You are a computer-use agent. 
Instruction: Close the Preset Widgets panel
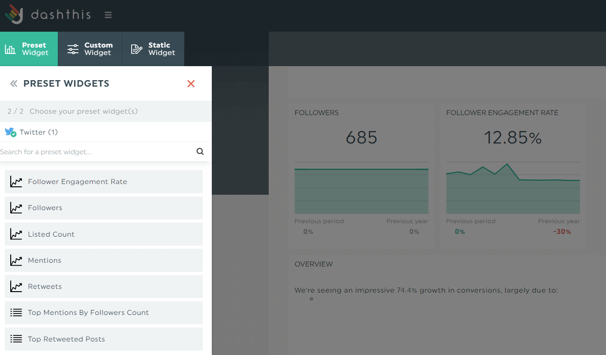tap(191, 84)
